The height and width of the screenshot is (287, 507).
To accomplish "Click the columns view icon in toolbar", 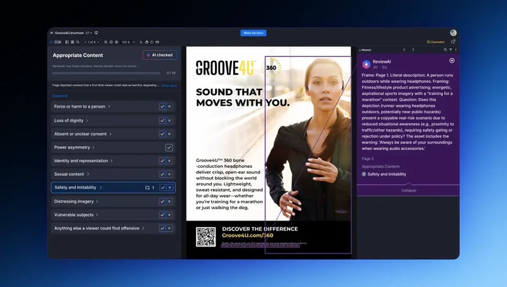I will (72, 42).
